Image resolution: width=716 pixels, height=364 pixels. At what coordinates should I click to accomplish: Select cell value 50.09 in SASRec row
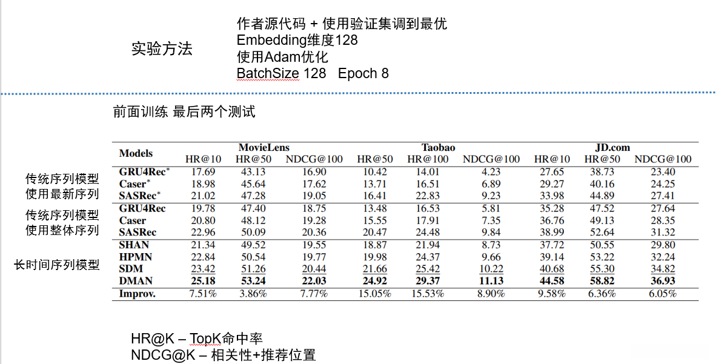click(x=253, y=232)
